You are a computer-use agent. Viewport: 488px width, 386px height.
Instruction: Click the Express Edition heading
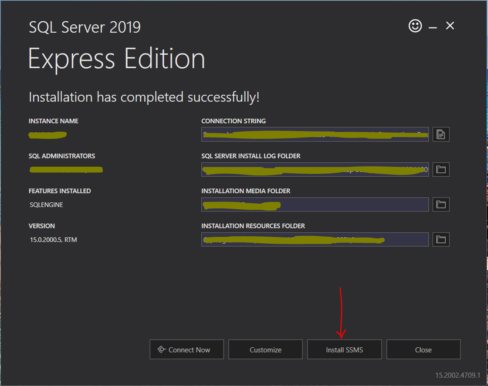coord(117,59)
